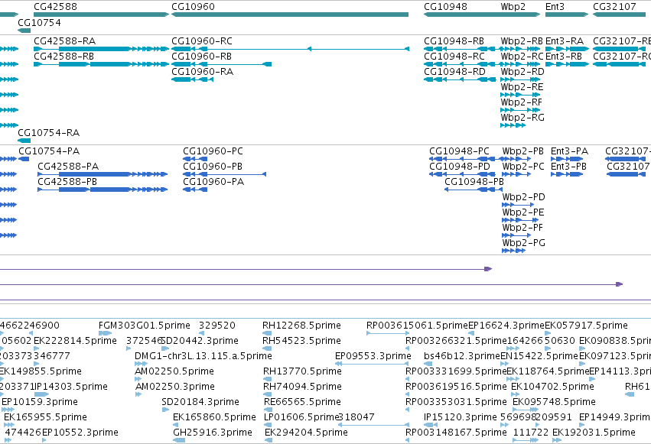Select transcript CG10948-RD
The image size is (651, 444).
tap(460, 79)
